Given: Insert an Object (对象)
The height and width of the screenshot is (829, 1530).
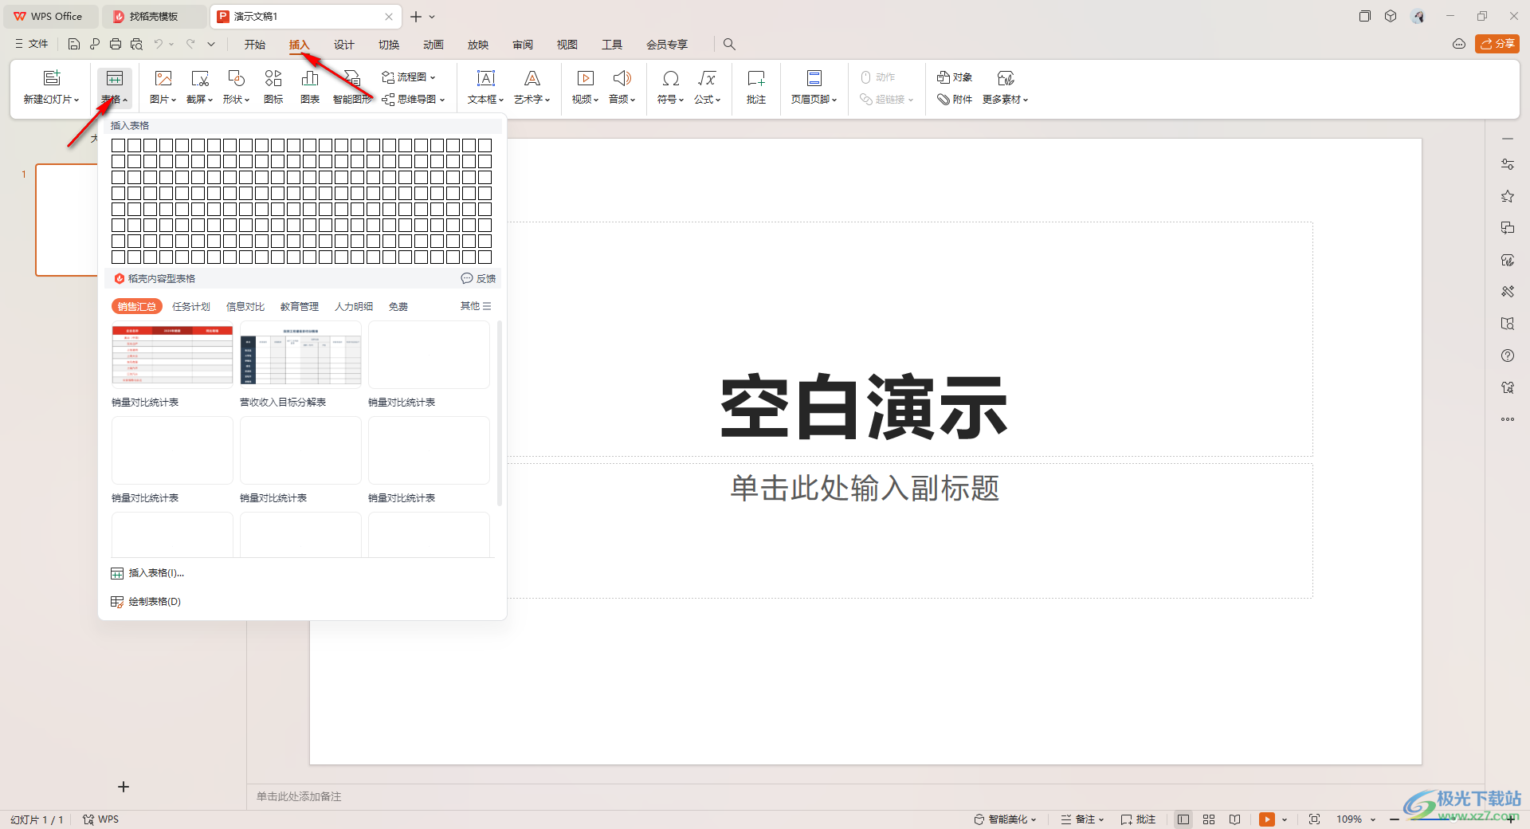Looking at the screenshot, I should (955, 77).
